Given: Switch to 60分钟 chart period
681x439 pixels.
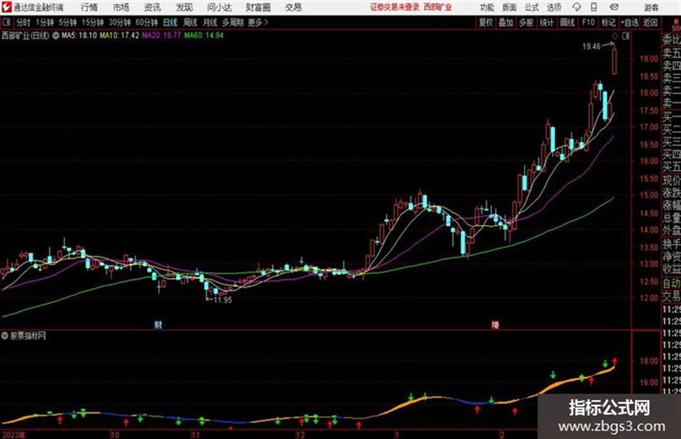Looking at the screenshot, I should click(x=146, y=22).
